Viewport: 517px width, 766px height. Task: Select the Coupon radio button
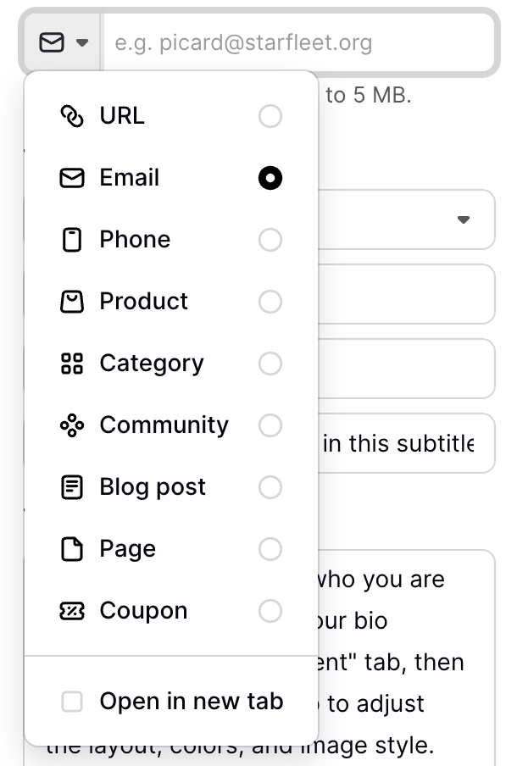tap(270, 611)
